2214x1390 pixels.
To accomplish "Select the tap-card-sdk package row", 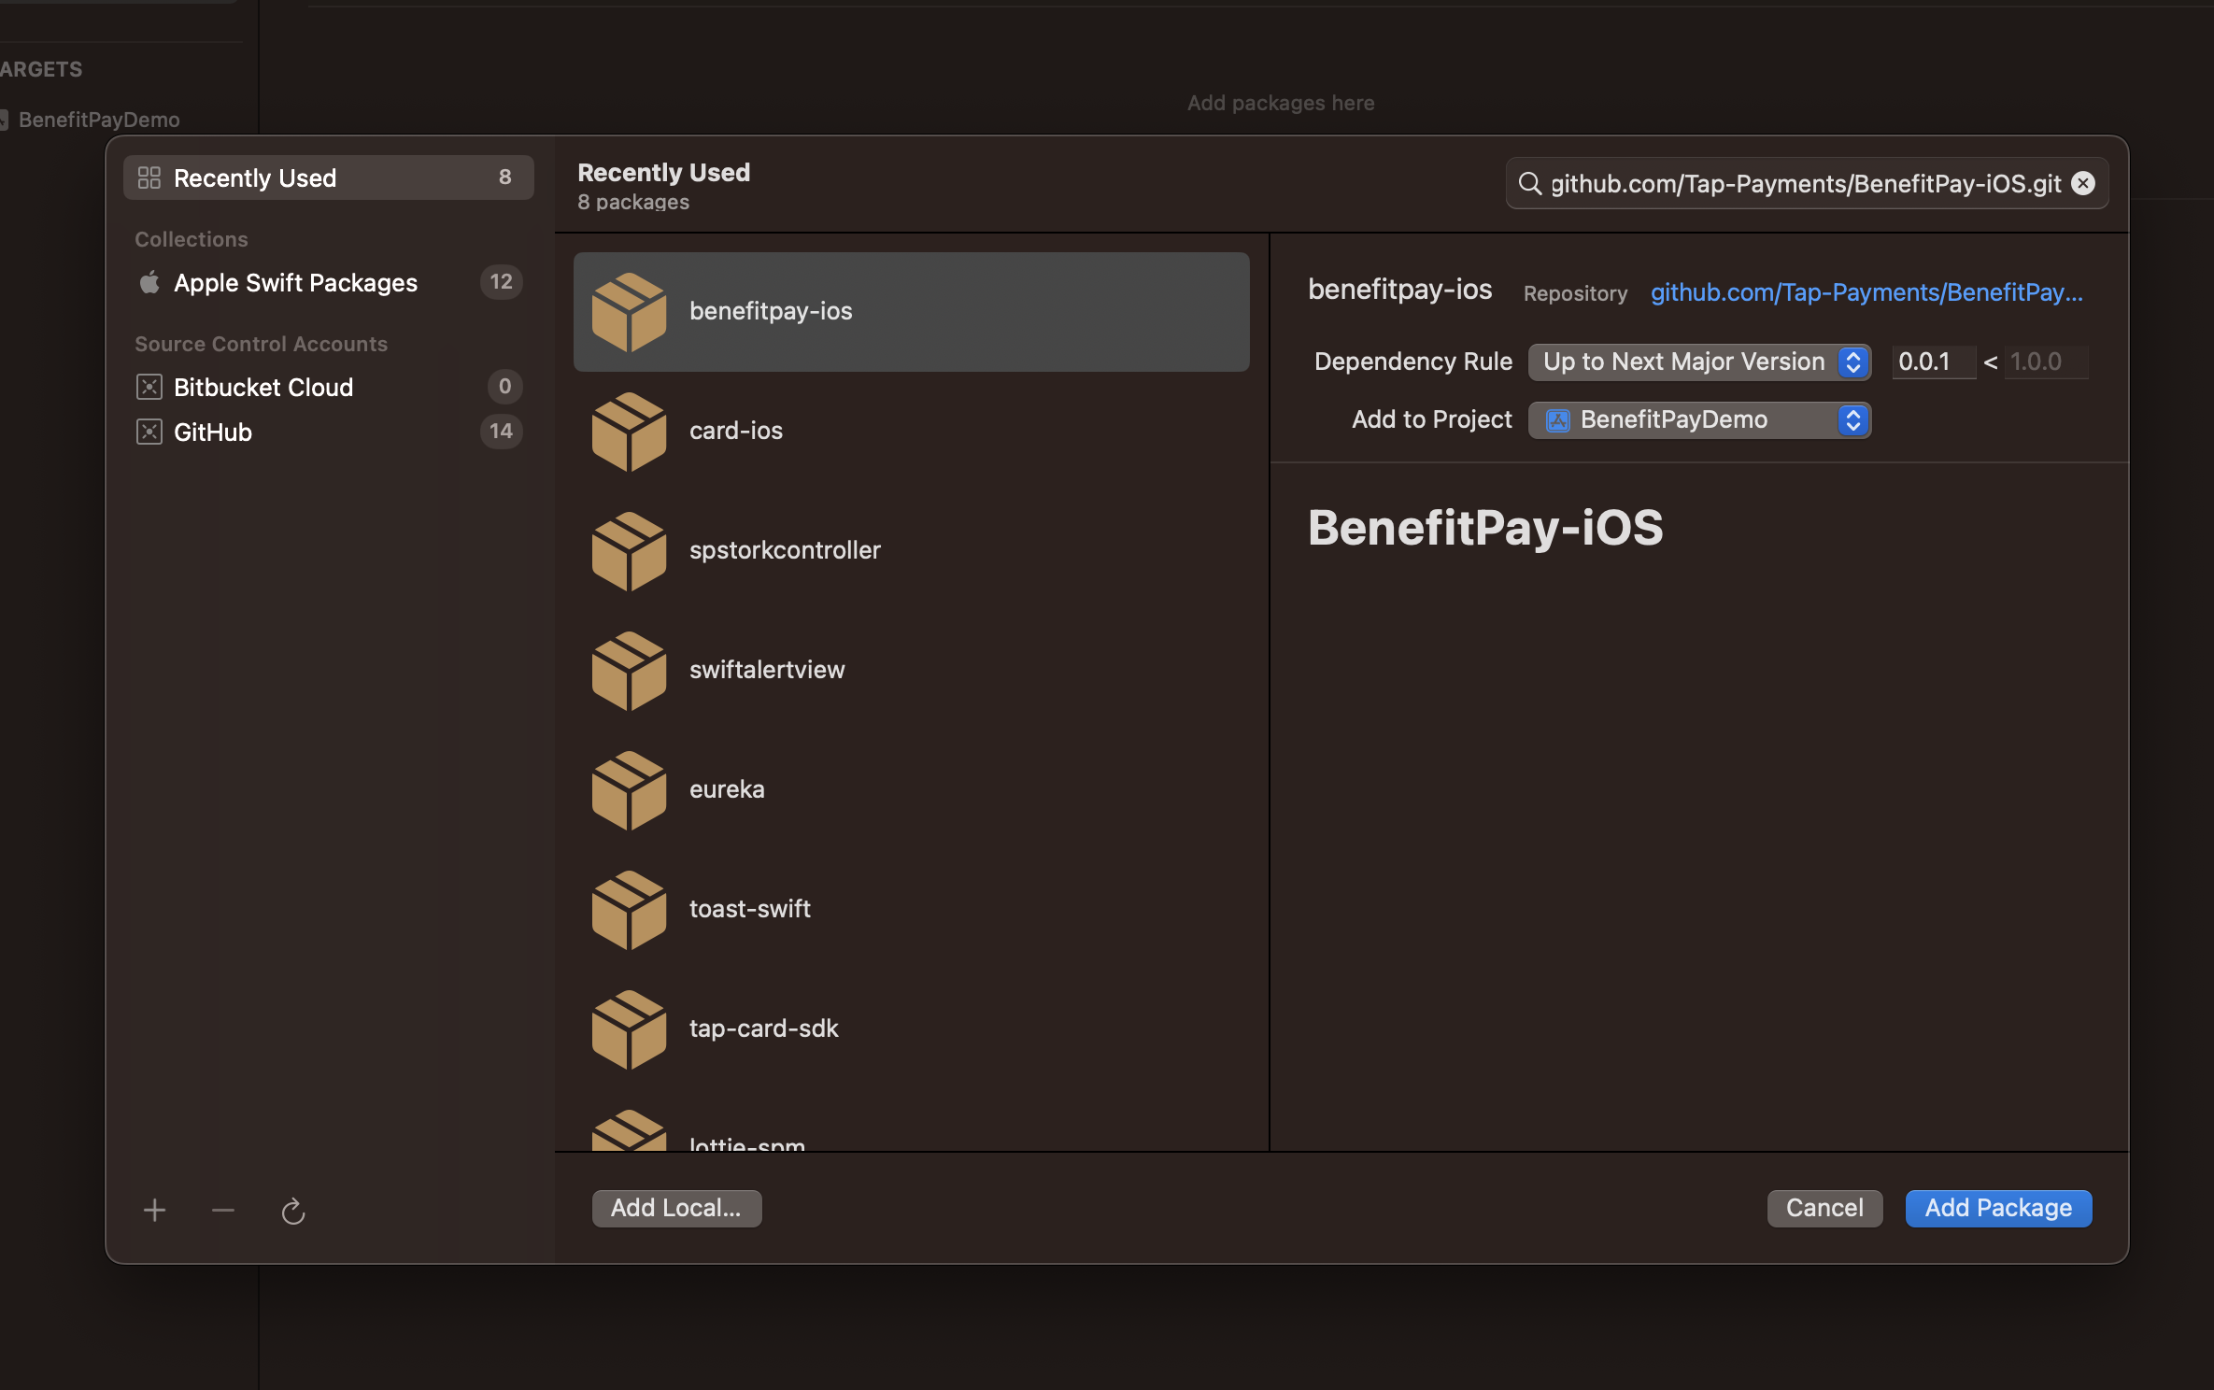I will (x=912, y=1029).
